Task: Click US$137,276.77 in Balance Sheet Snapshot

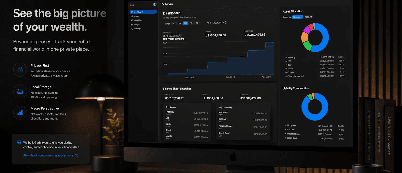Action: coord(174,98)
